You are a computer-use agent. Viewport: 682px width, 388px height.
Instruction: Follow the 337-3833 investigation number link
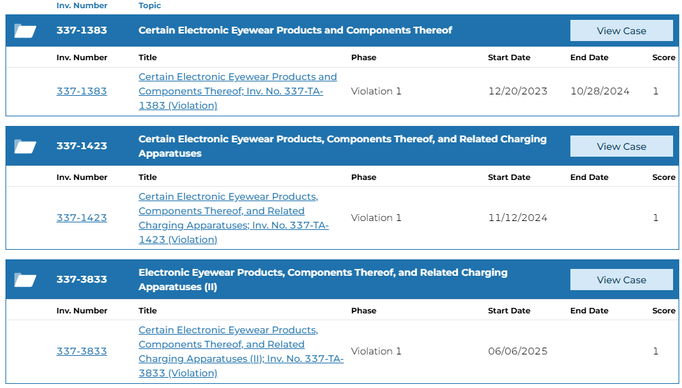point(81,351)
